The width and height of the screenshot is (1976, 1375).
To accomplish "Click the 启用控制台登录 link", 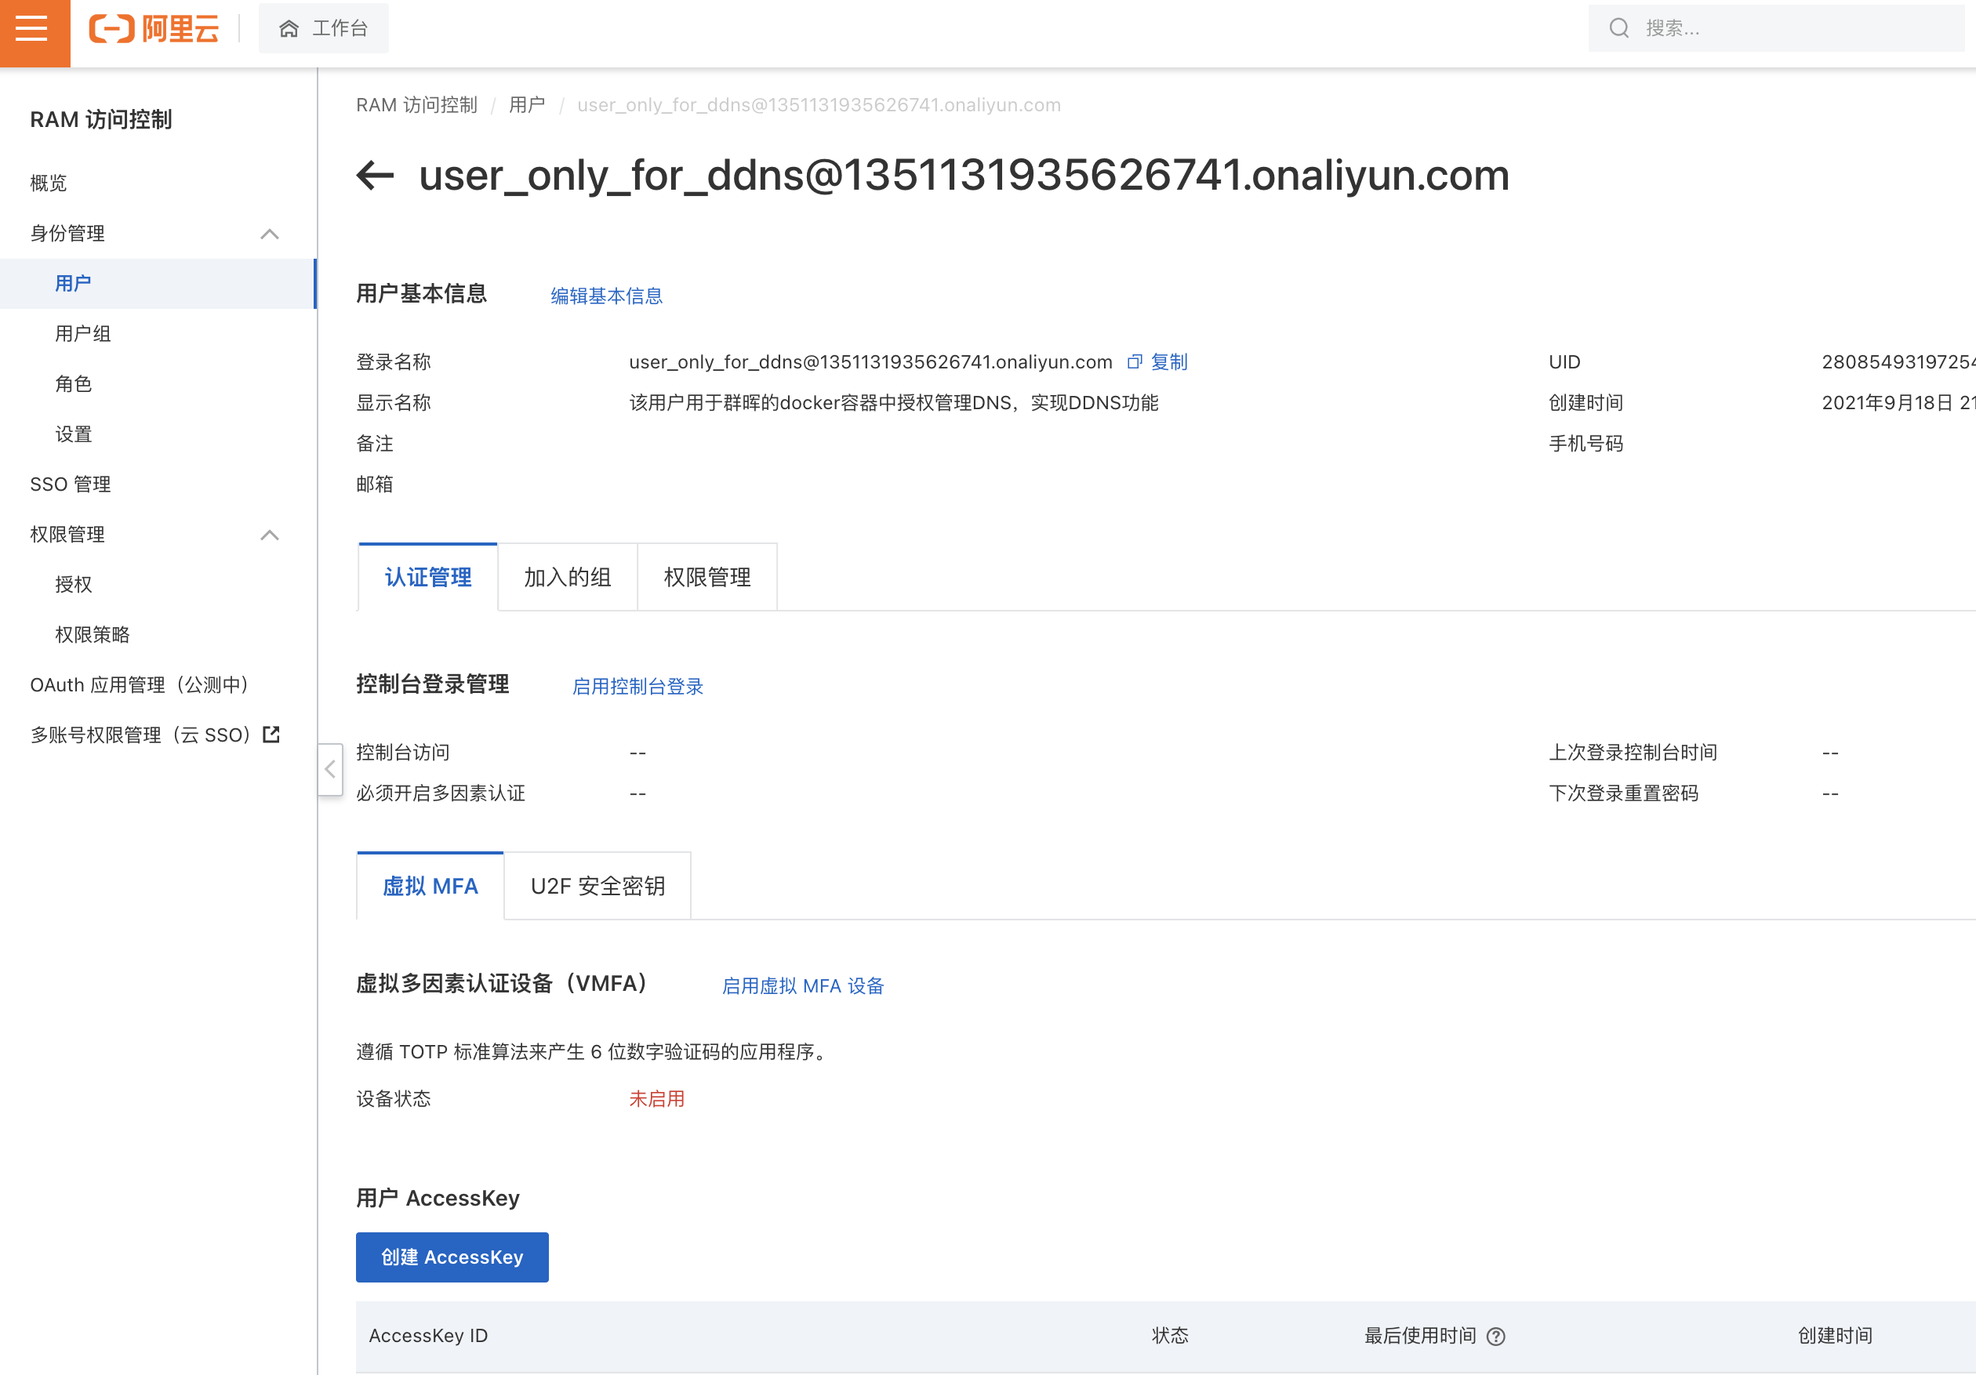I will point(637,687).
